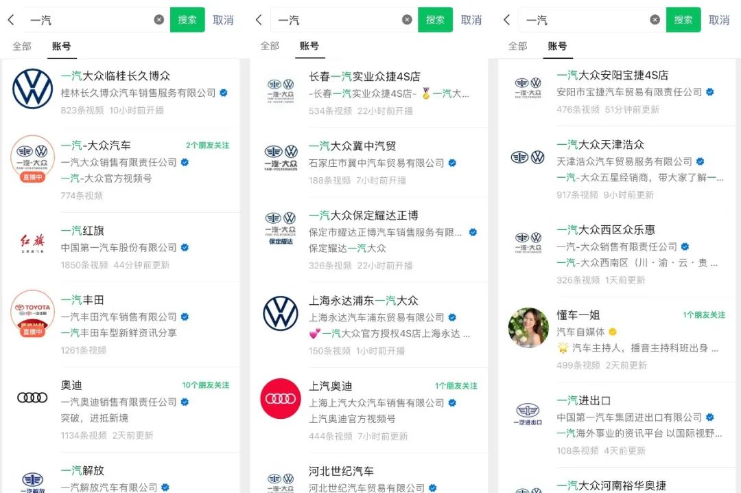Open avatar of 长春一汽实业众捷4S店
The image size is (741, 493).
[281, 90]
